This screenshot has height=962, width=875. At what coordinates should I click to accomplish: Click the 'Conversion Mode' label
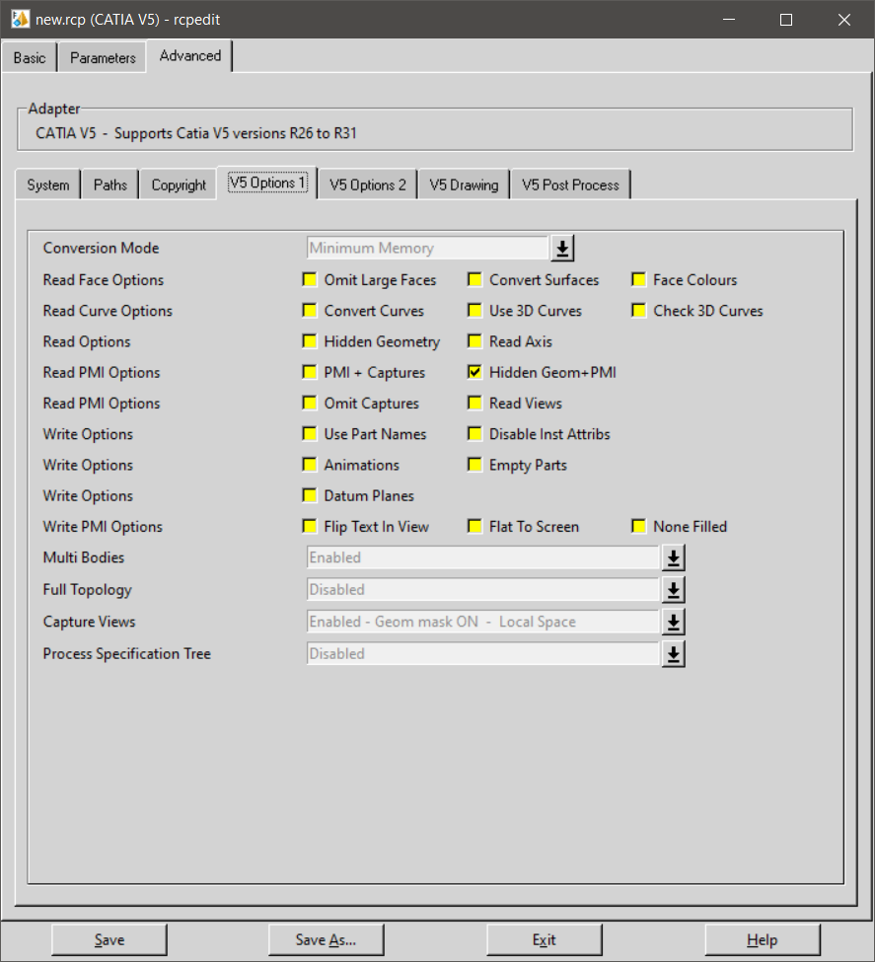102,248
